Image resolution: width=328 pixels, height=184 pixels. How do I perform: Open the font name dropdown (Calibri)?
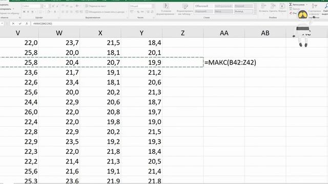[x=41, y=6]
